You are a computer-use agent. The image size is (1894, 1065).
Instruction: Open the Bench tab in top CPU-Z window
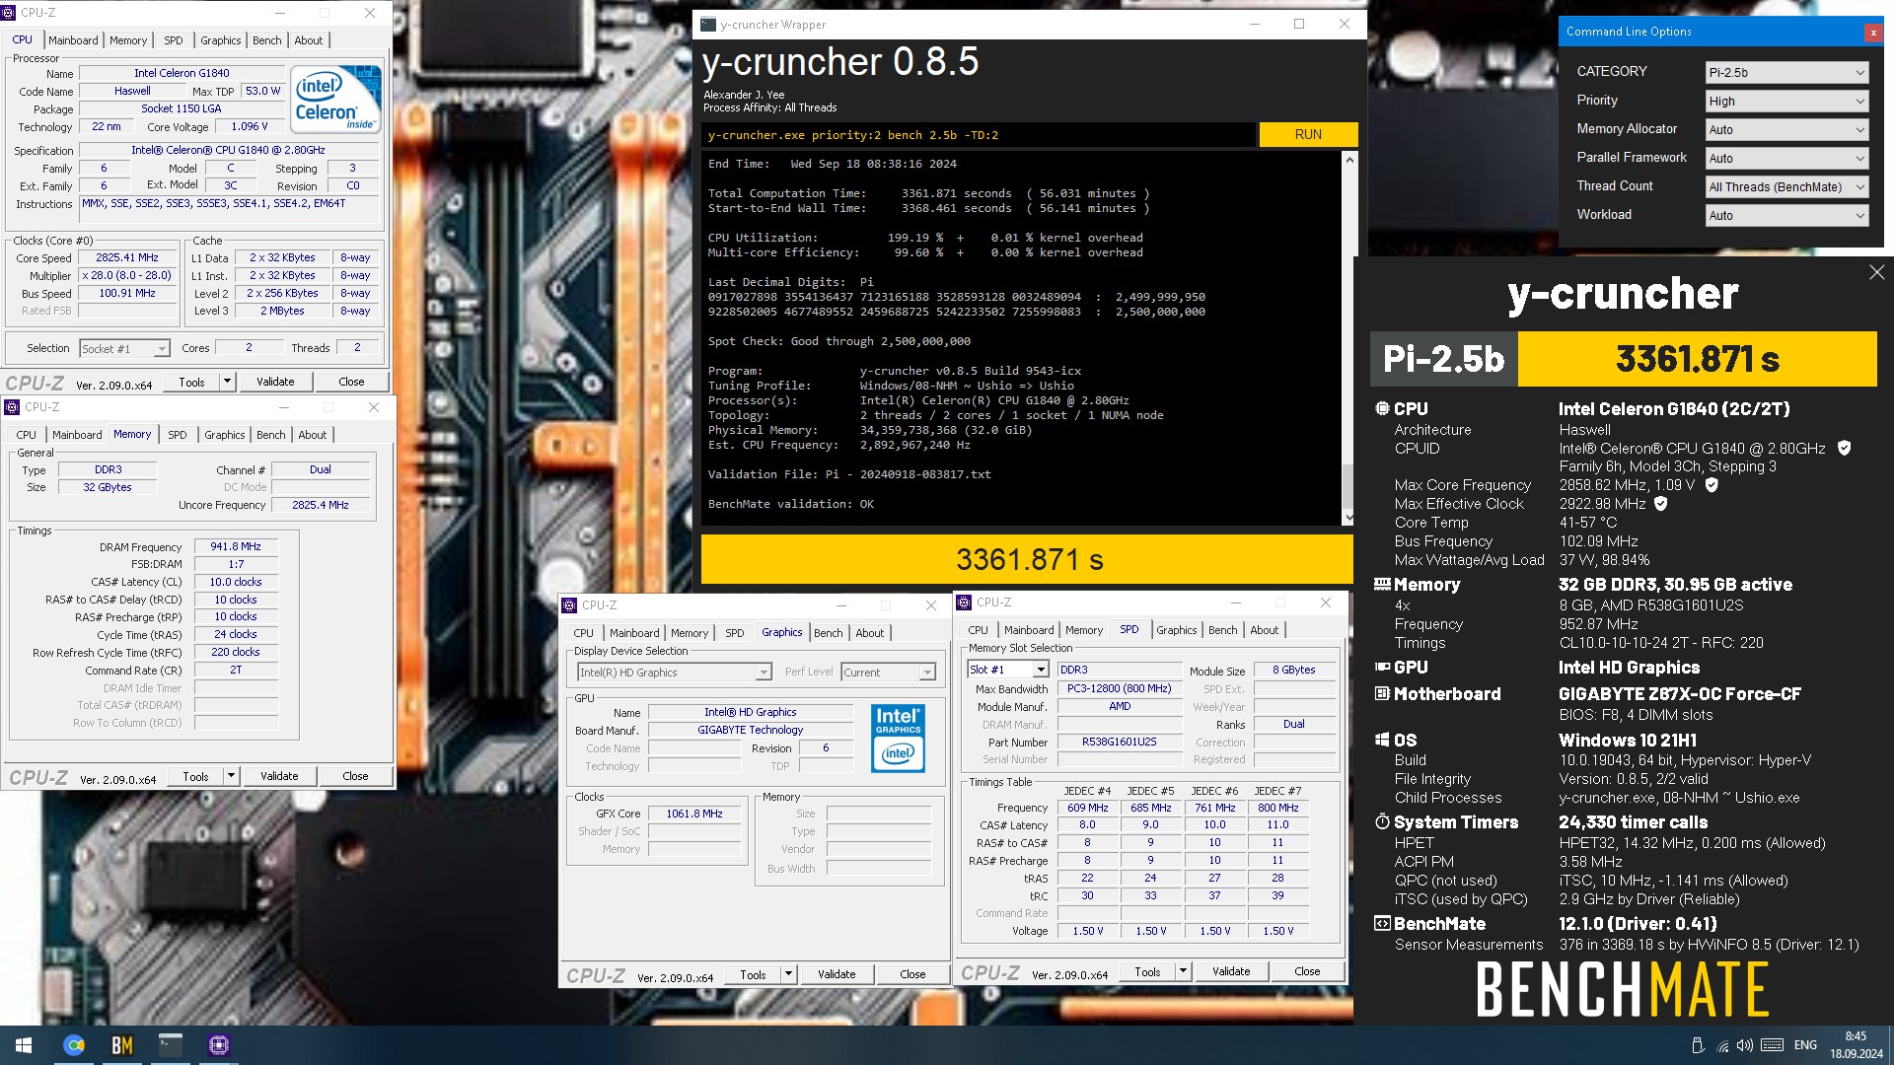pos(266,40)
